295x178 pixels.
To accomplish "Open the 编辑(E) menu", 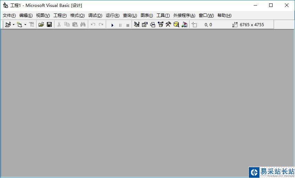I will [x=26, y=15].
